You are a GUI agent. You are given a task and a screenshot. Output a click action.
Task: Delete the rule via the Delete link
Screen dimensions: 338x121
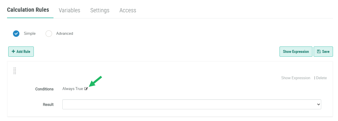321,78
